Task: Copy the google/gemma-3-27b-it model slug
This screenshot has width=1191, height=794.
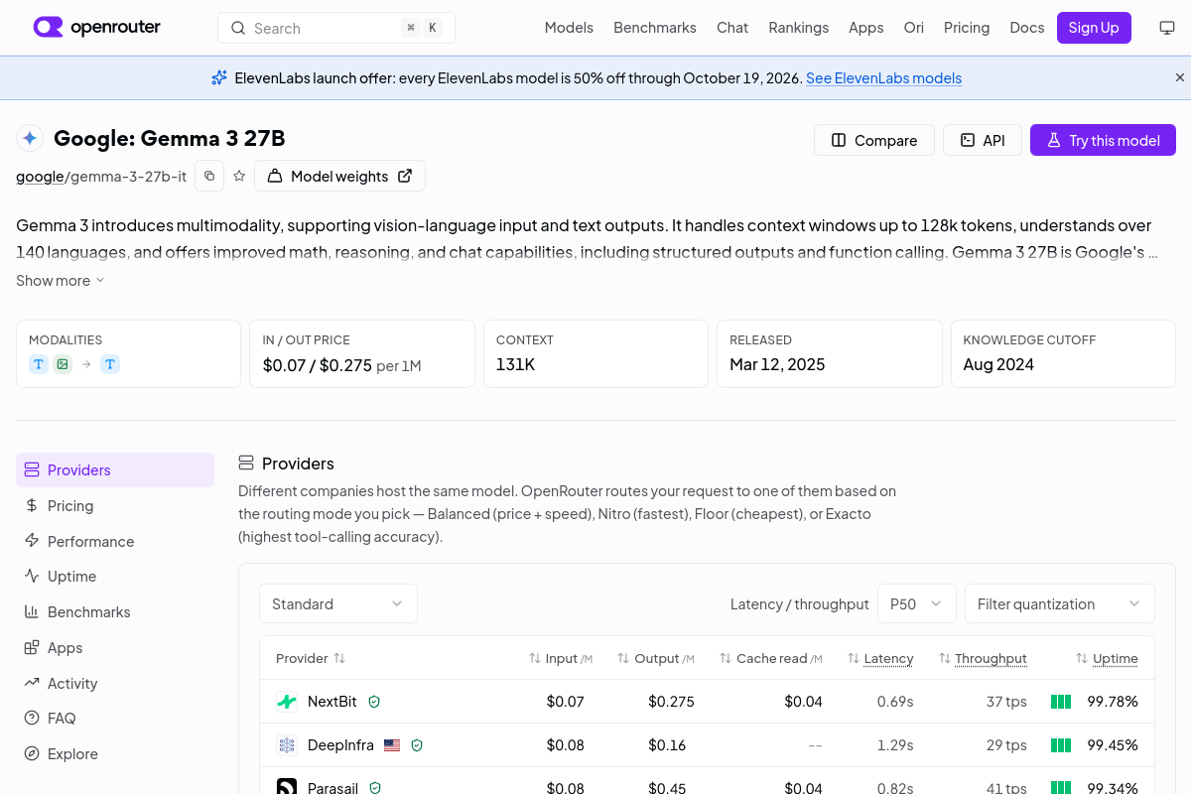Action: click(209, 176)
